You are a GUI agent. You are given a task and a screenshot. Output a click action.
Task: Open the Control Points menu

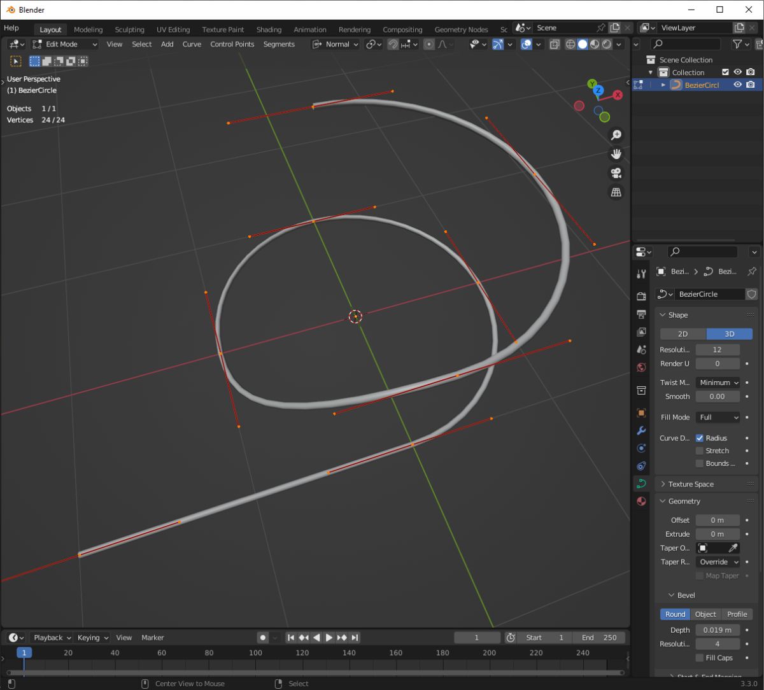232,45
